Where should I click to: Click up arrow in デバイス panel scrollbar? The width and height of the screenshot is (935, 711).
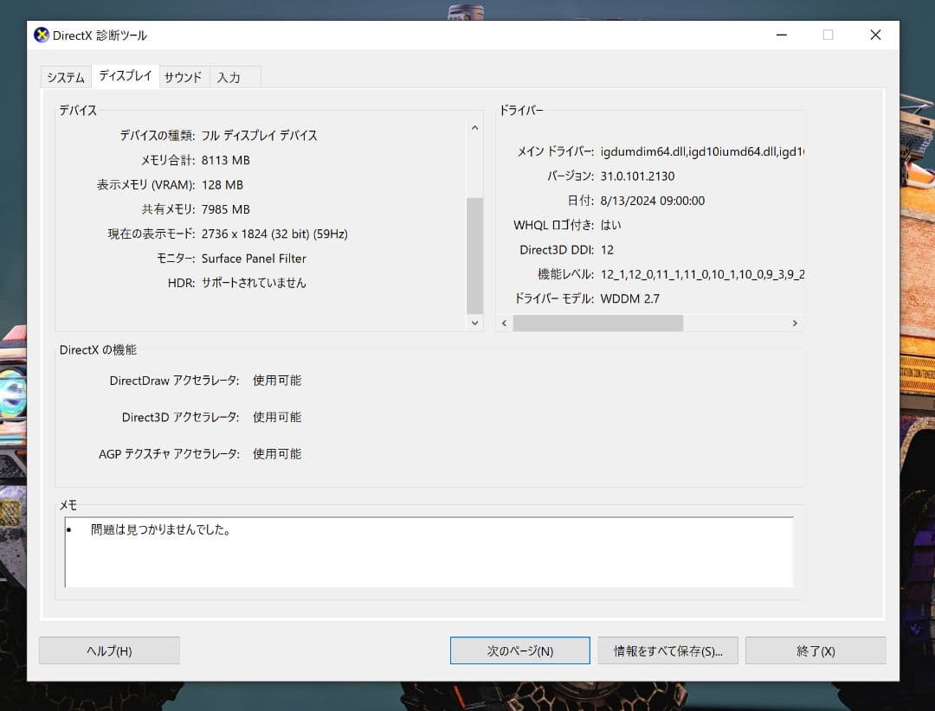[x=474, y=128]
